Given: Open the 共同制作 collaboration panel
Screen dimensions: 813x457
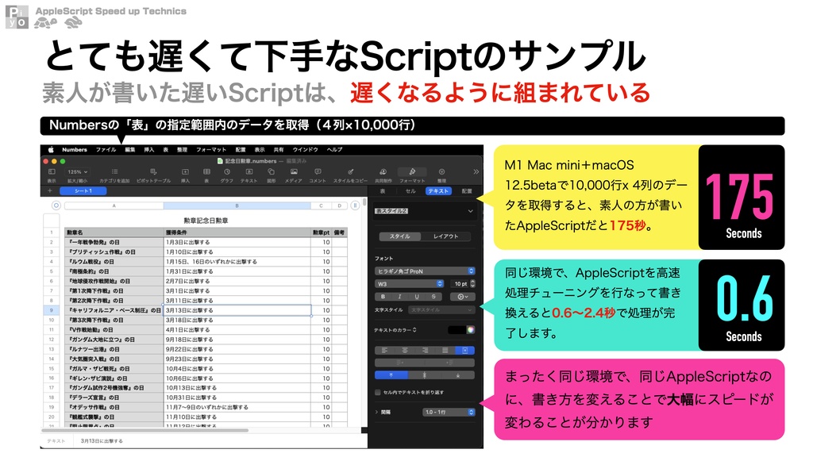Looking at the screenshot, I should (x=383, y=172).
